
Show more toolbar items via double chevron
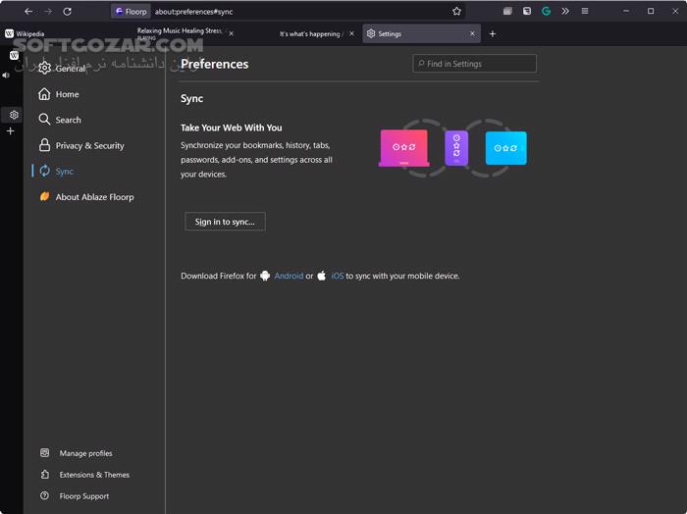click(565, 12)
